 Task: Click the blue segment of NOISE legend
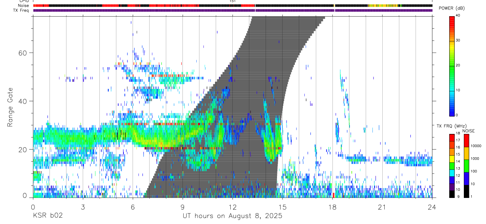click(466, 179)
